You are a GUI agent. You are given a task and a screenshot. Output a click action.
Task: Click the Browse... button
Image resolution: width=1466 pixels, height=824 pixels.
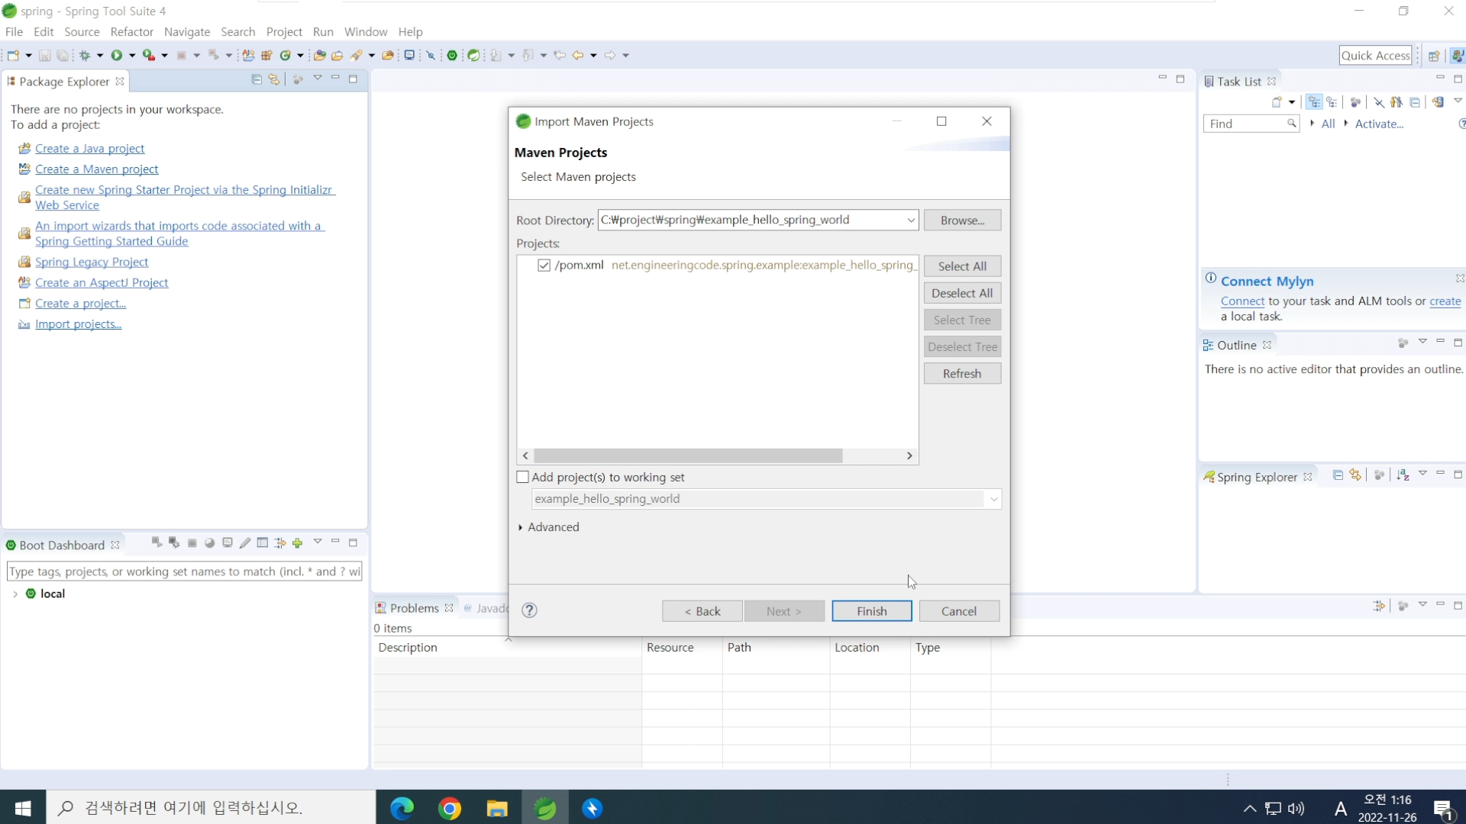[x=962, y=220]
